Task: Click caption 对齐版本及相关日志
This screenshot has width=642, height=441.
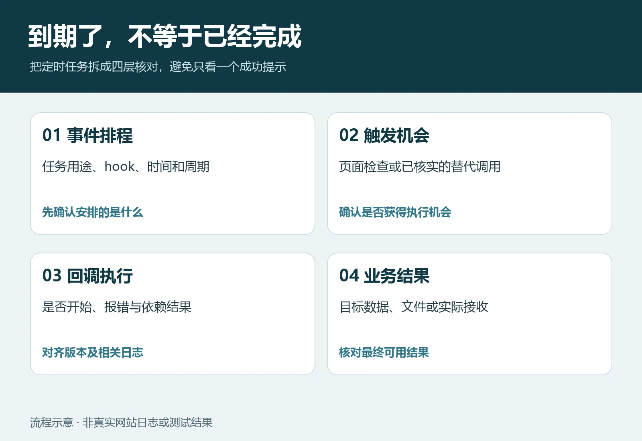Action: (93, 352)
